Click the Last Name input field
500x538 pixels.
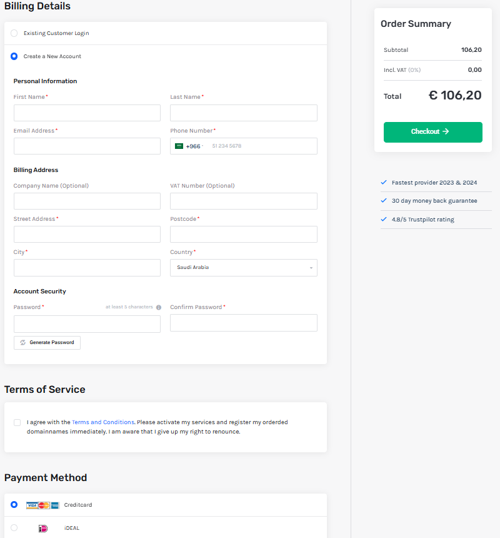(x=244, y=113)
